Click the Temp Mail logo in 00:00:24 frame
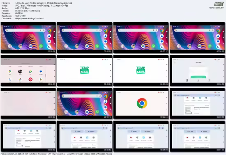 point(85,70)
